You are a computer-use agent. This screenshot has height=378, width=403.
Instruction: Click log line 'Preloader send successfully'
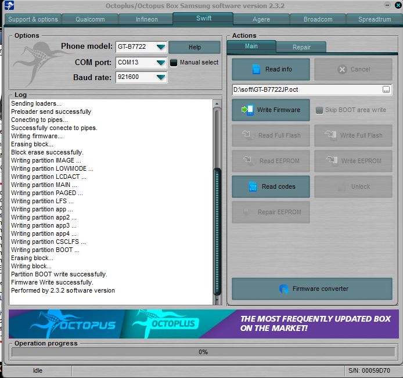51,112
